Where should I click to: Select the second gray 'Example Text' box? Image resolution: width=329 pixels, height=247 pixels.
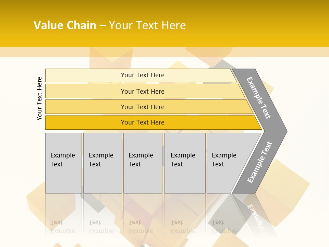[102, 163]
